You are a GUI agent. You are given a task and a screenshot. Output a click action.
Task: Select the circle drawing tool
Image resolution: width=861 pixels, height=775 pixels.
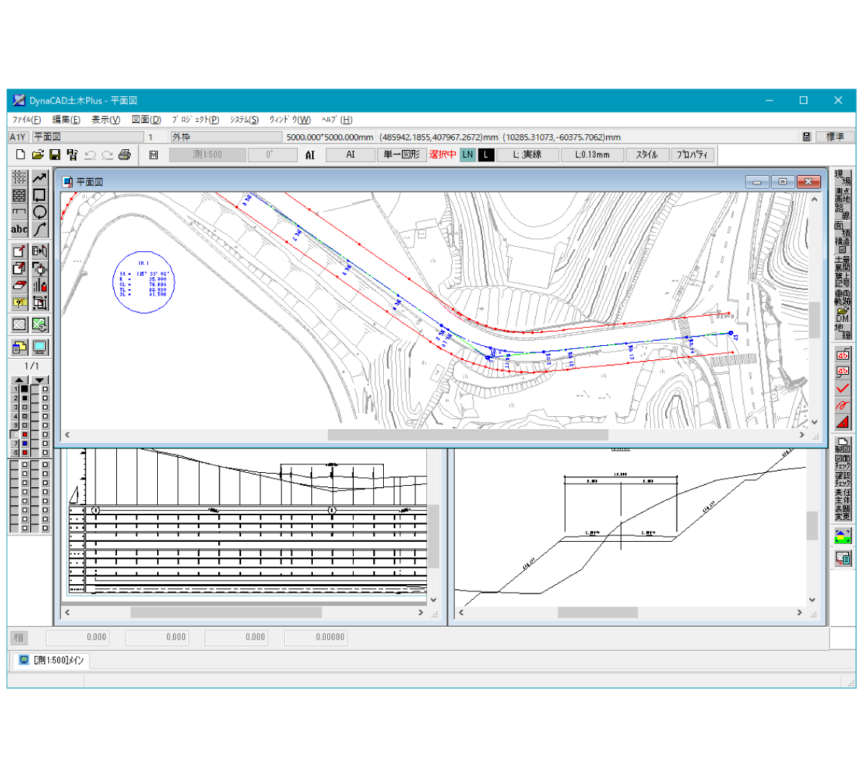pyautogui.click(x=39, y=212)
